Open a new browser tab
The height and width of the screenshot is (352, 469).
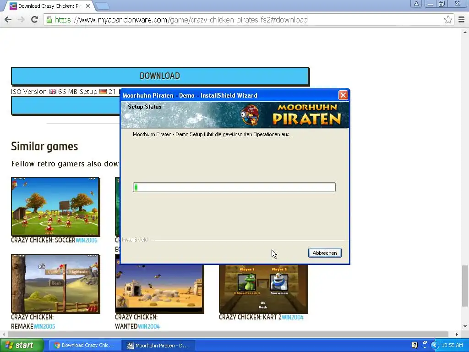pyautogui.click(x=103, y=5)
